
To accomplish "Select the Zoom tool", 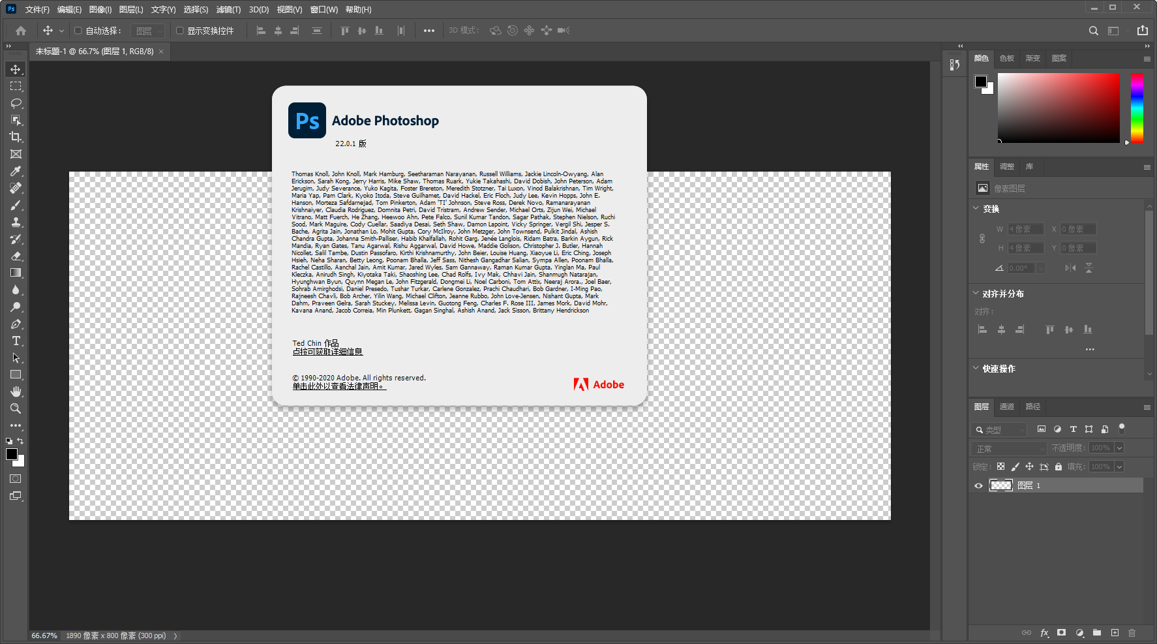I will point(16,408).
